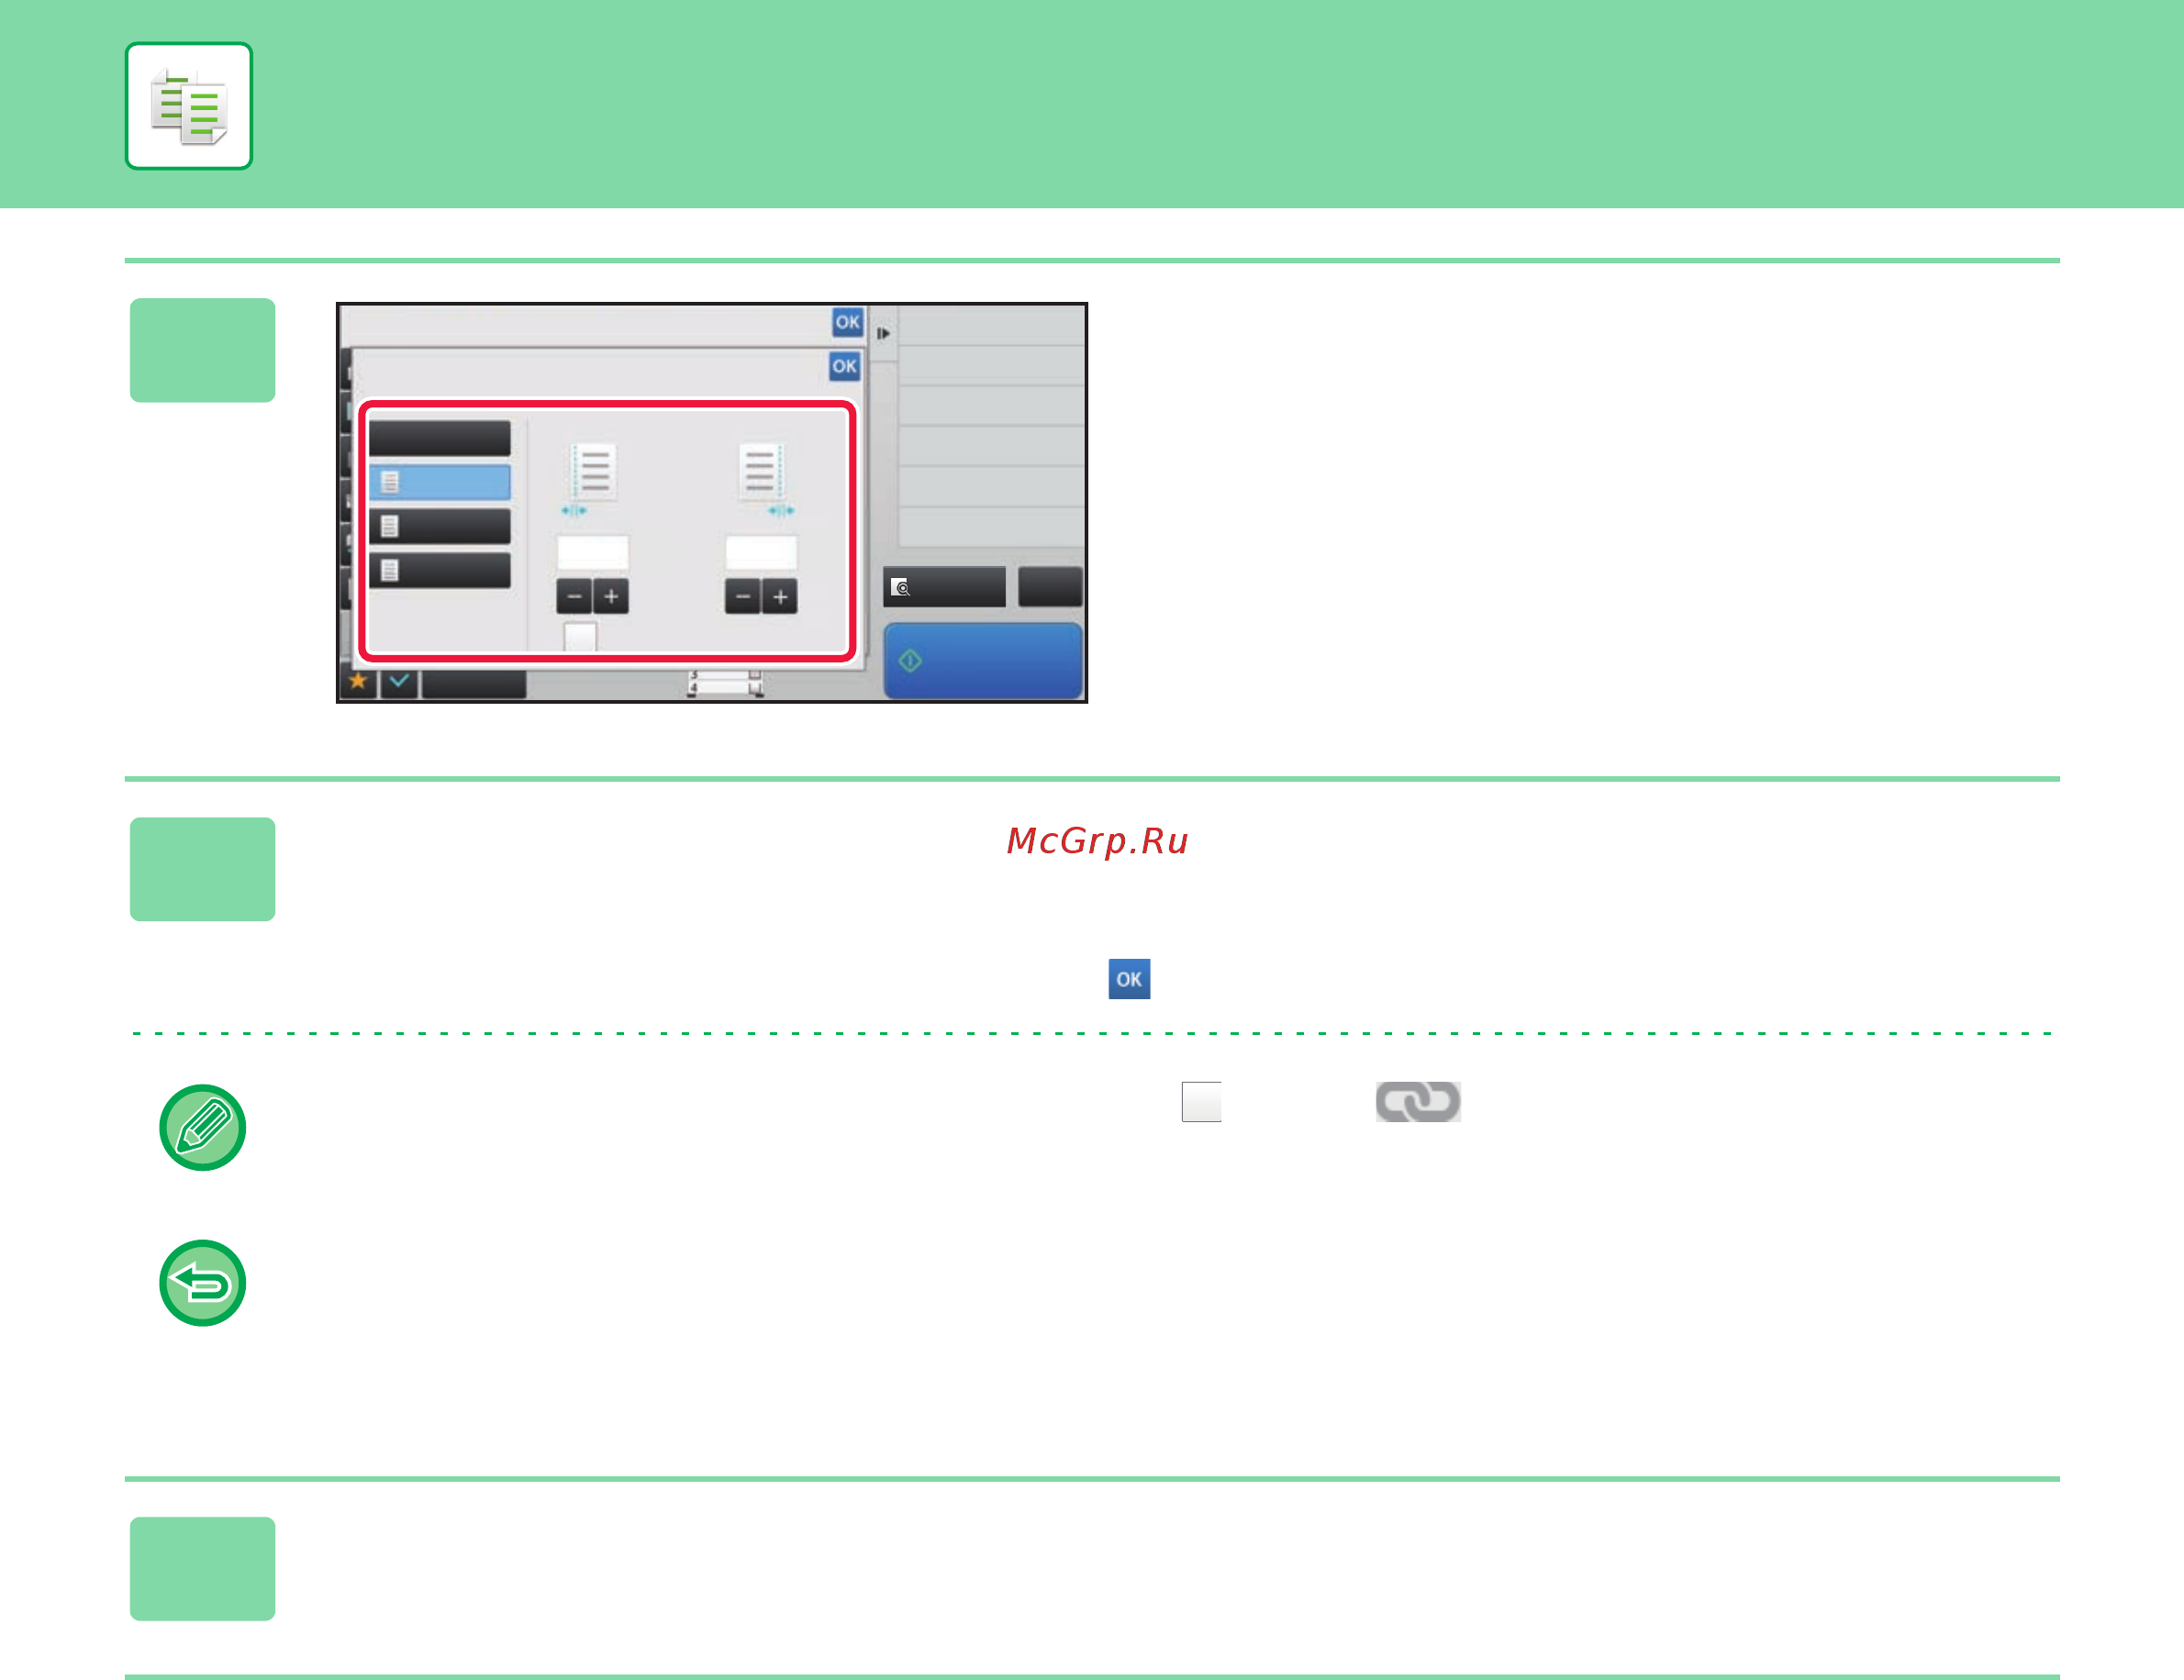Screen dimensions: 2184x1680
Task: Decrease the right value with minus button
Action: click(x=742, y=597)
